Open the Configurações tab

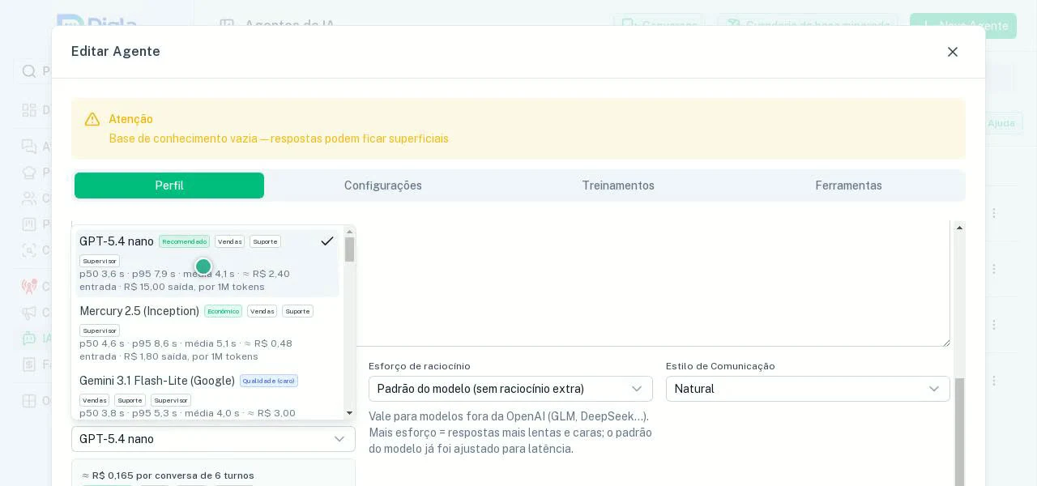(383, 185)
